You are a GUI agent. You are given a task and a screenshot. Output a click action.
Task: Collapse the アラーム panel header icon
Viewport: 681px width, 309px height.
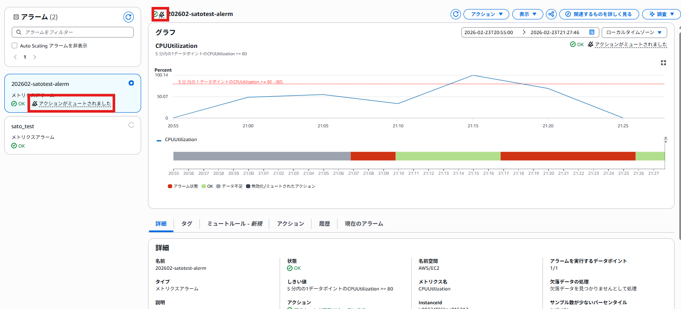pos(16,17)
